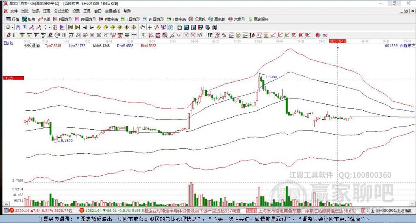Click the purple step-wave chart icon
This screenshot has width=416, height=223.
tap(32, 27)
